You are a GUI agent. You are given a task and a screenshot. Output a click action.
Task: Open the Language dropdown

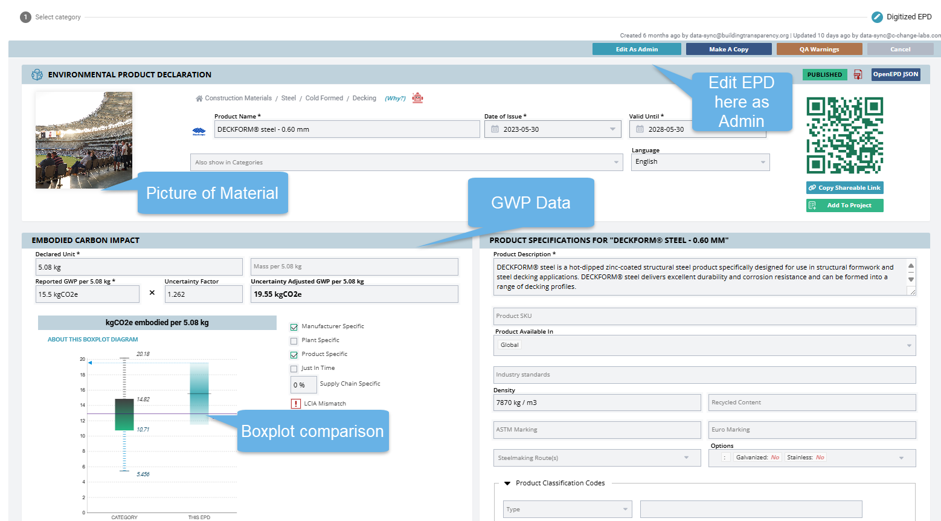pos(700,162)
